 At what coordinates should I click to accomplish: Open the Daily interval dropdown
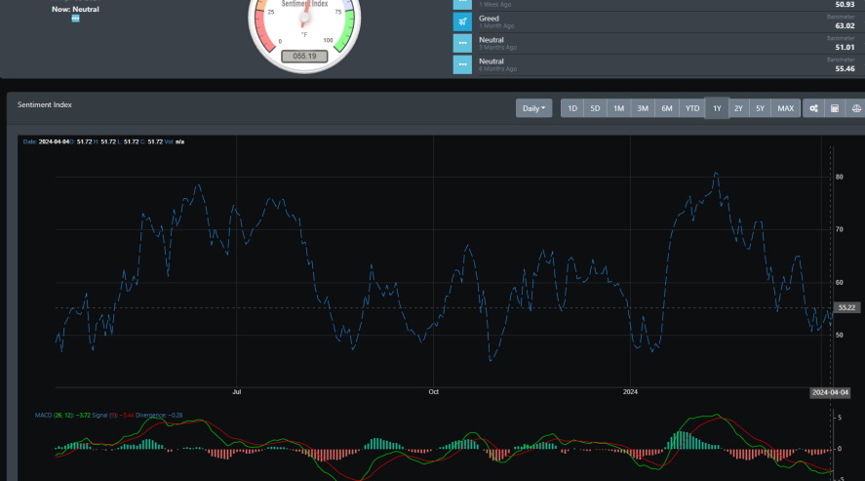click(x=533, y=108)
